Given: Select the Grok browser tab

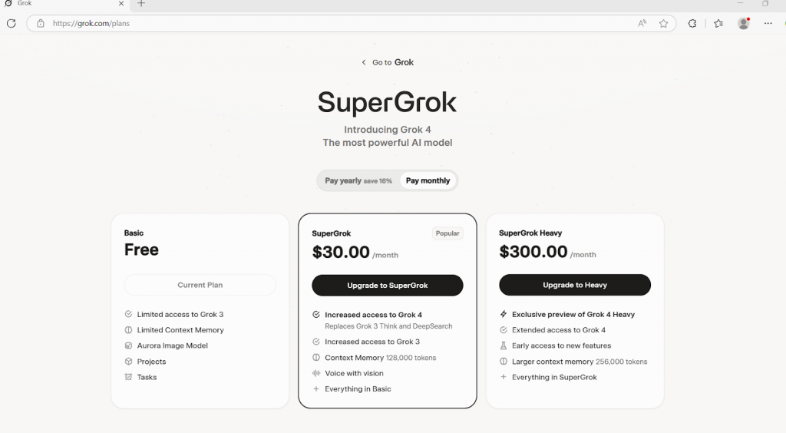Looking at the screenshot, I should click(61, 4).
